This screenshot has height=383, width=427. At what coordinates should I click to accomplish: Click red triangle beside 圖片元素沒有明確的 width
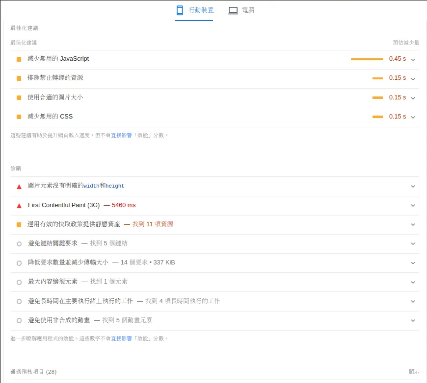pyautogui.click(x=19, y=187)
